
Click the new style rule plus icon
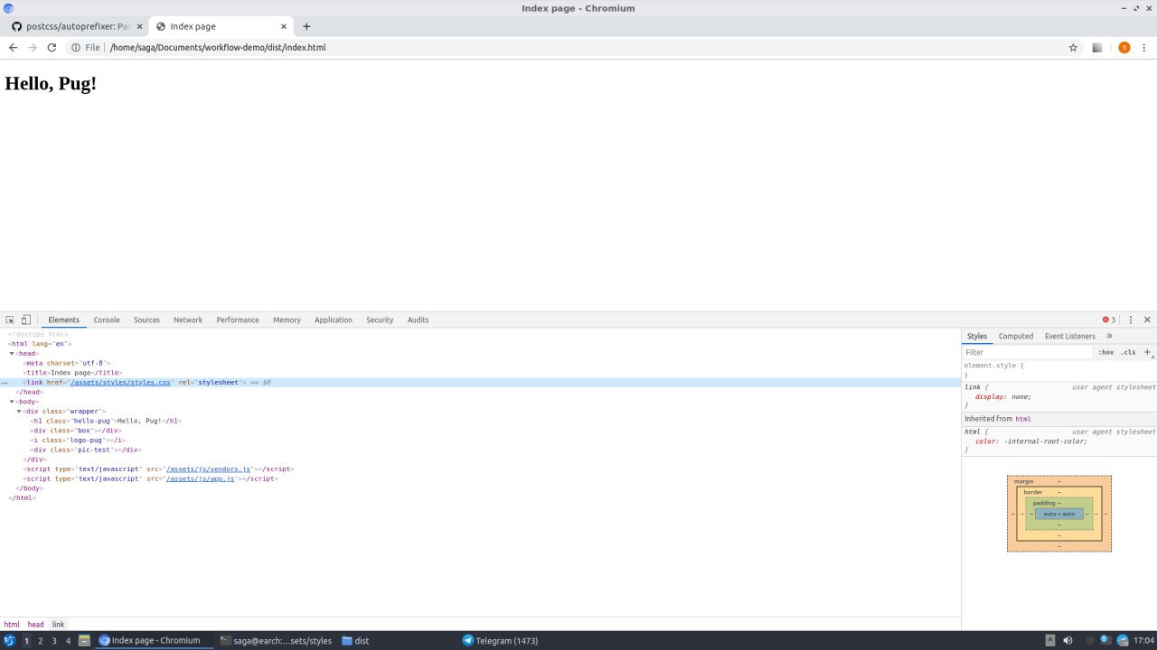pyautogui.click(x=1147, y=352)
